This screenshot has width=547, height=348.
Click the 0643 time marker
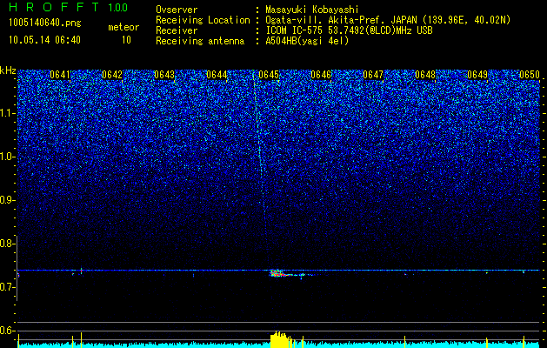coord(164,75)
